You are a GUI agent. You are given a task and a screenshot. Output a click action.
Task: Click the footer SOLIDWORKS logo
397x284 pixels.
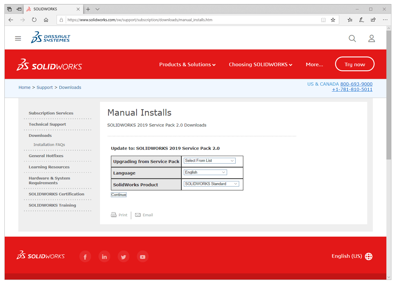pyautogui.click(x=41, y=255)
